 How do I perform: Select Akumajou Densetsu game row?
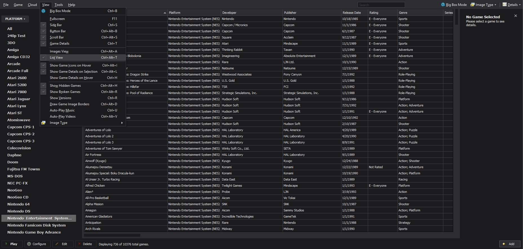tap(269, 167)
